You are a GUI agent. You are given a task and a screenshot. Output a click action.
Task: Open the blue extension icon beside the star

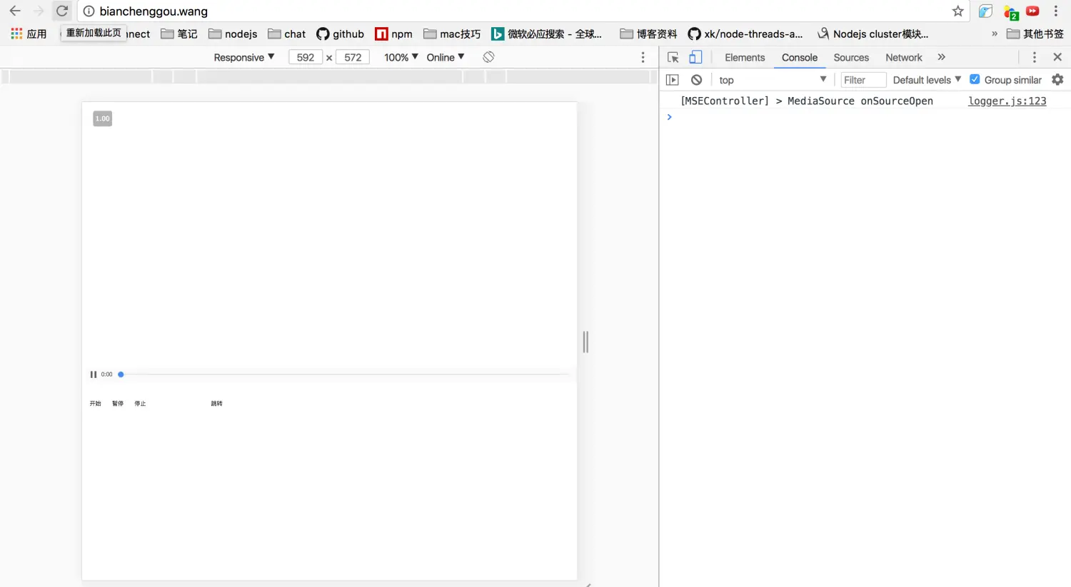[x=985, y=11]
